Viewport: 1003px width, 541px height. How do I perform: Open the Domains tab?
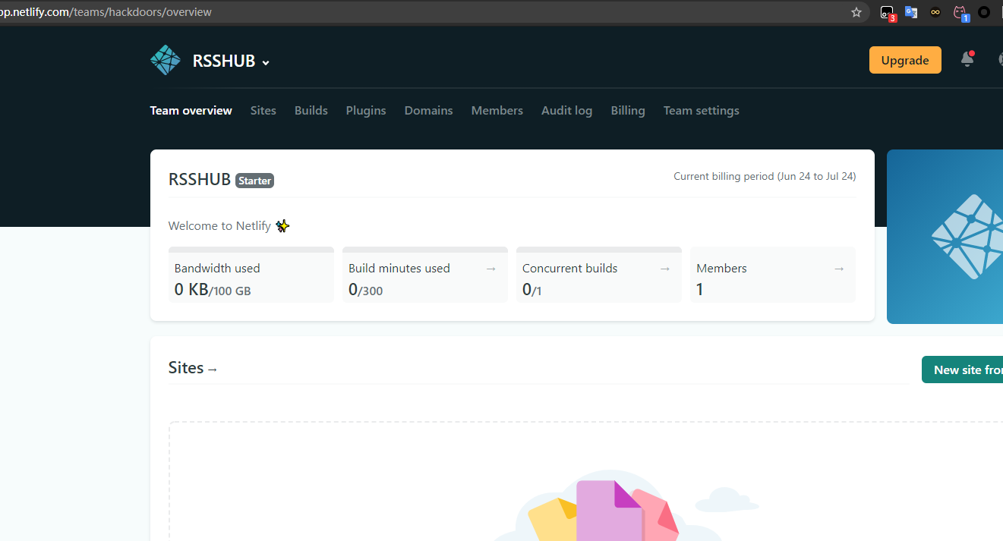click(429, 111)
